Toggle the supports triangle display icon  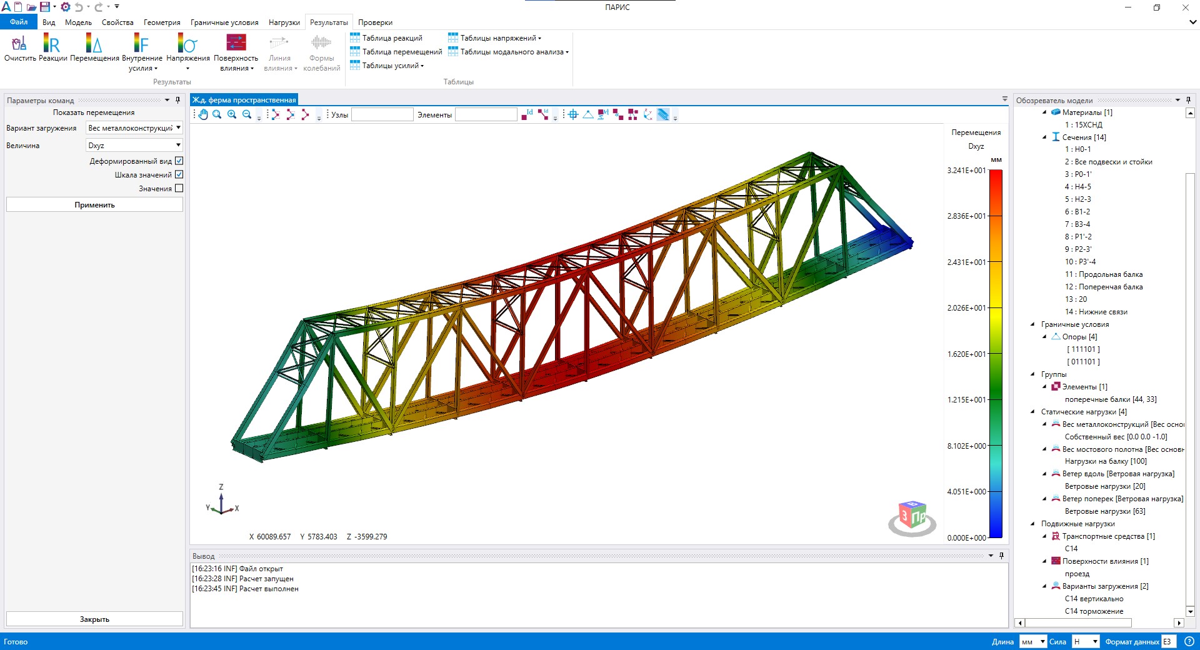588,114
